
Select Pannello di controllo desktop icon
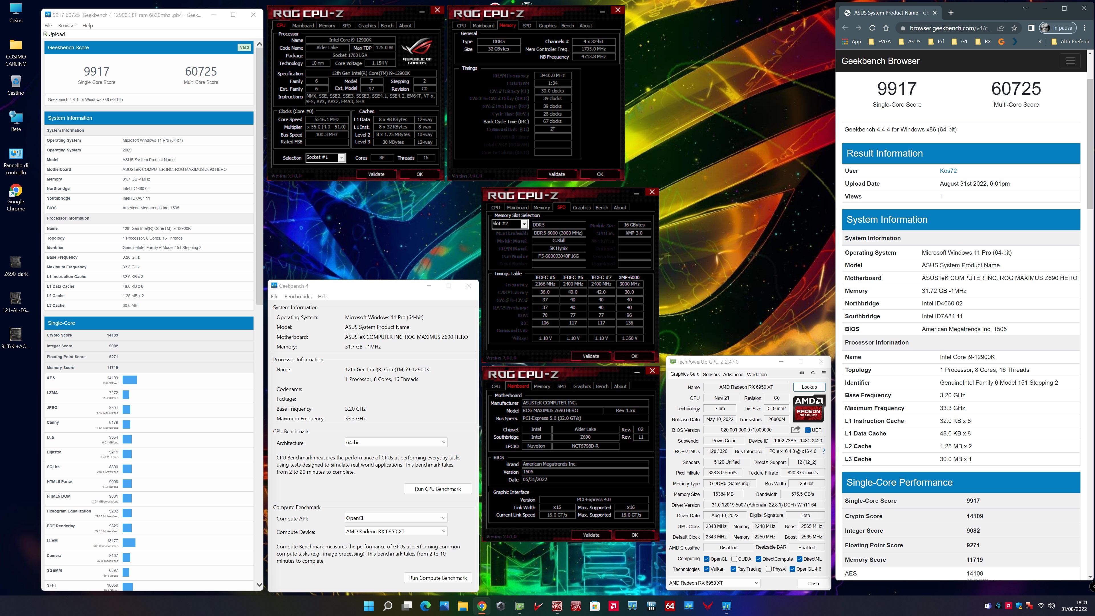coord(16,161)
